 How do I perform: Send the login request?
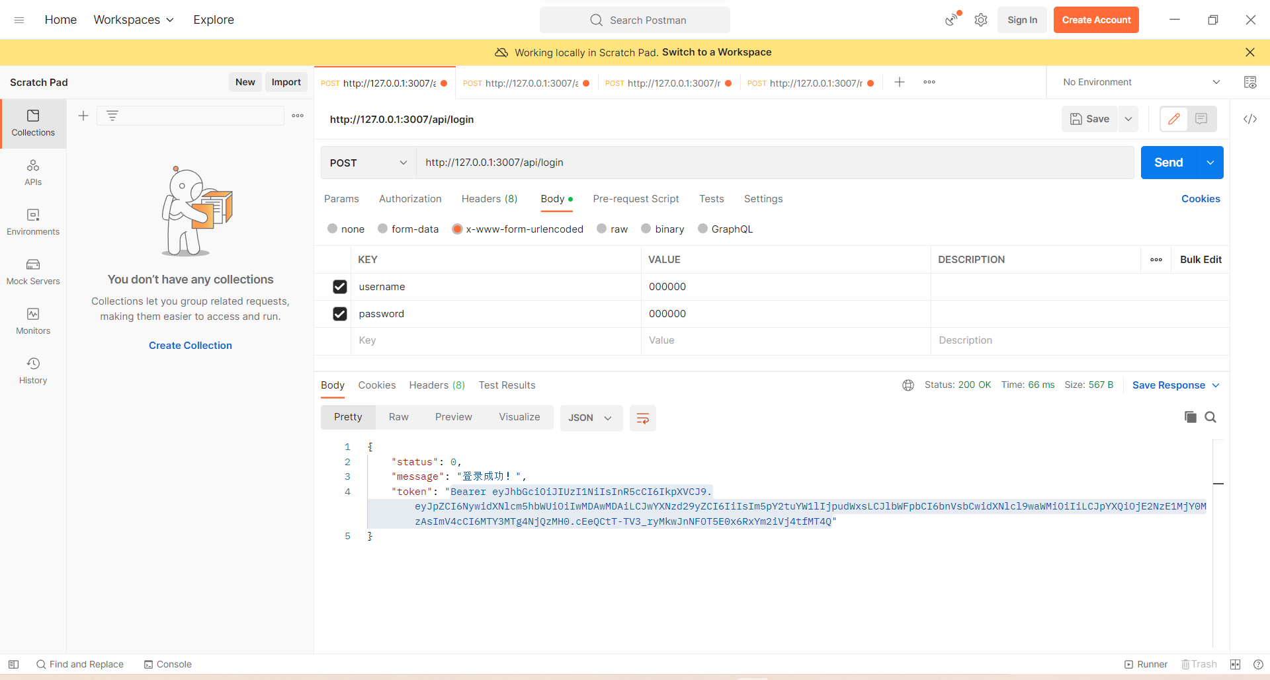pos(1169,163)
